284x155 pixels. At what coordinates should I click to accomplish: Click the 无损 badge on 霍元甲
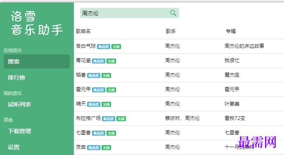(111, 90)
